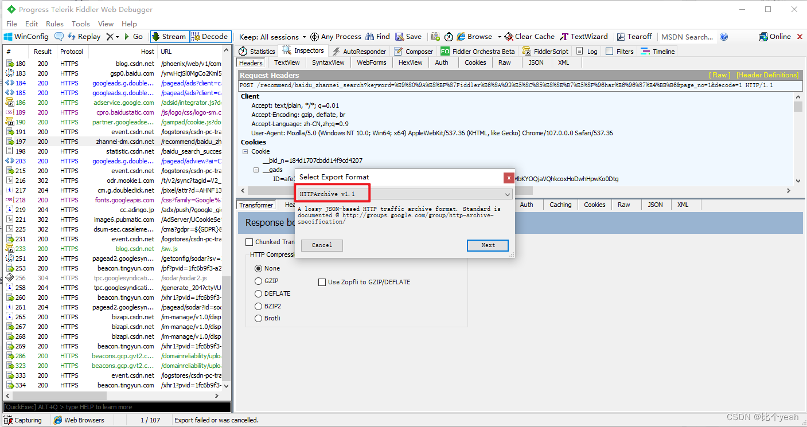Click the Capturing status bar indicator
This screenshot has width=807, height=427.
(24, 420)
